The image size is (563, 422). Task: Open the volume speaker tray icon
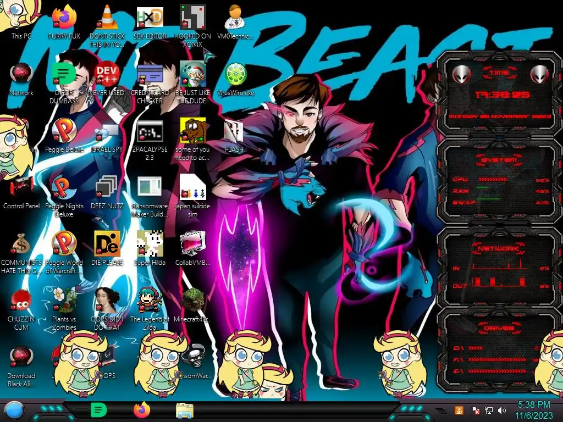coord(501,410)
